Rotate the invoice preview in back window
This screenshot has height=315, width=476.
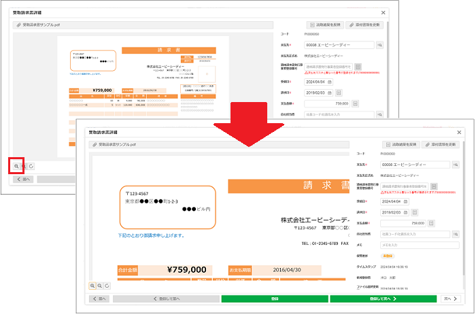(x=31, y=166)
